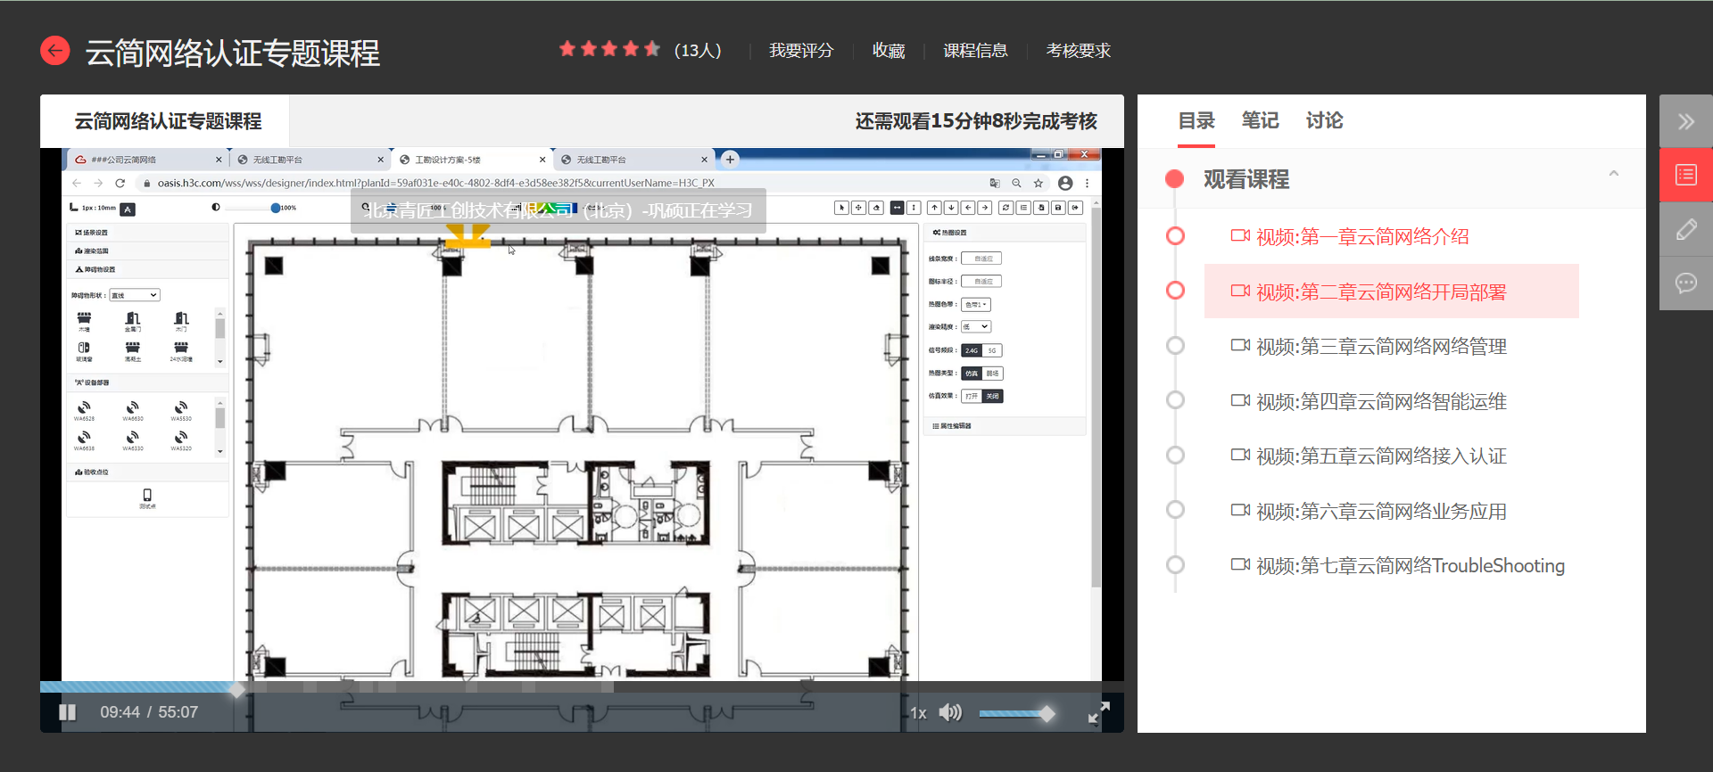This screenshot has height=772, width=1713.
Task: Turn simulation effect off with 关闭
Action: 992,396
